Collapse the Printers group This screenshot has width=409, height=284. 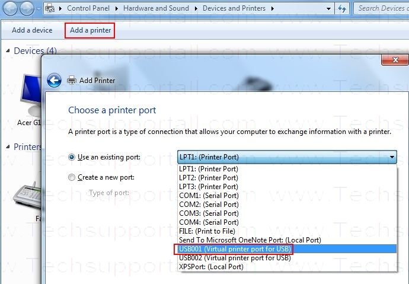click(8, 147)
